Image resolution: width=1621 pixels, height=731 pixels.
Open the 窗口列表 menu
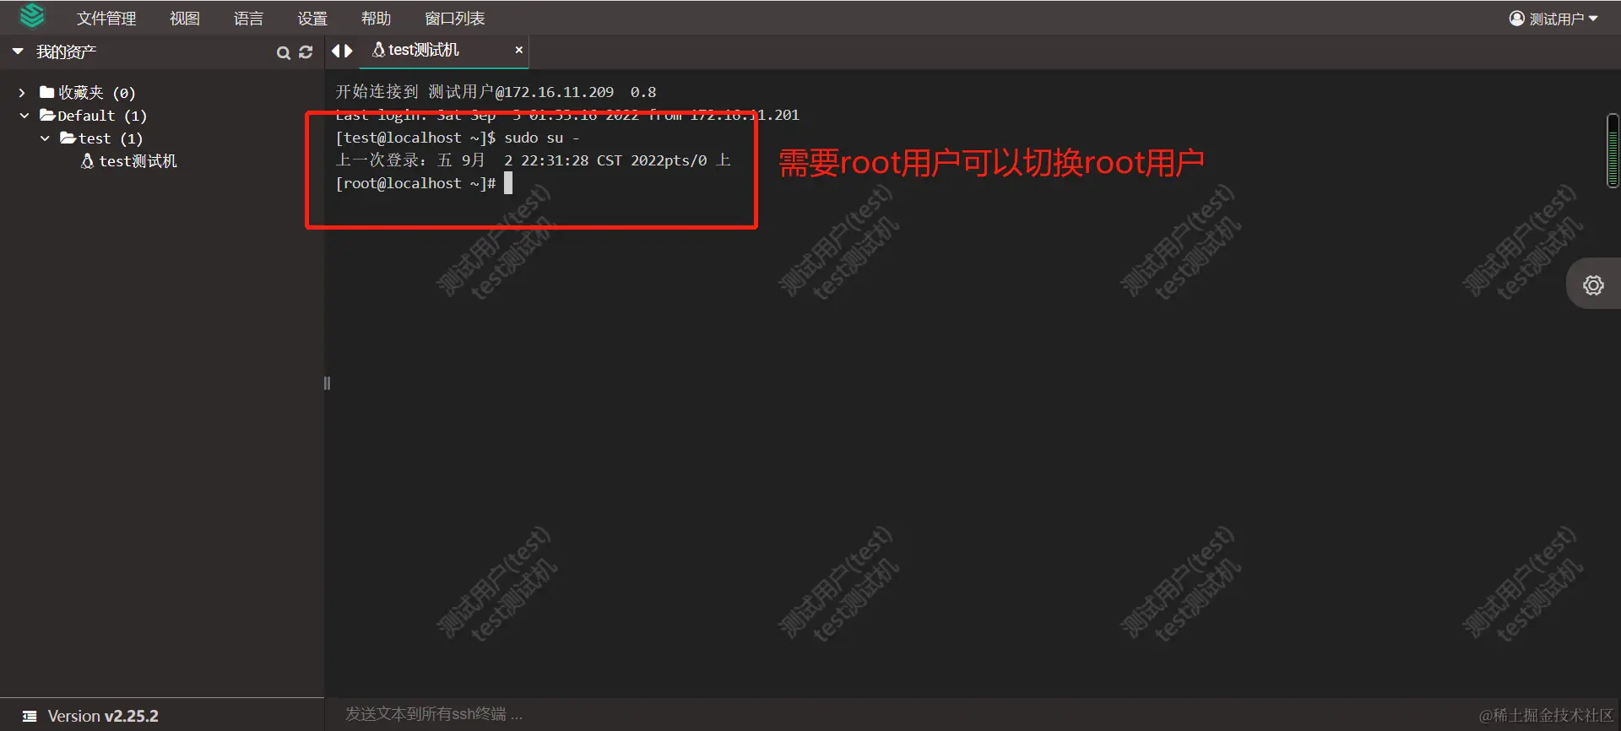(x=454, y=19)
